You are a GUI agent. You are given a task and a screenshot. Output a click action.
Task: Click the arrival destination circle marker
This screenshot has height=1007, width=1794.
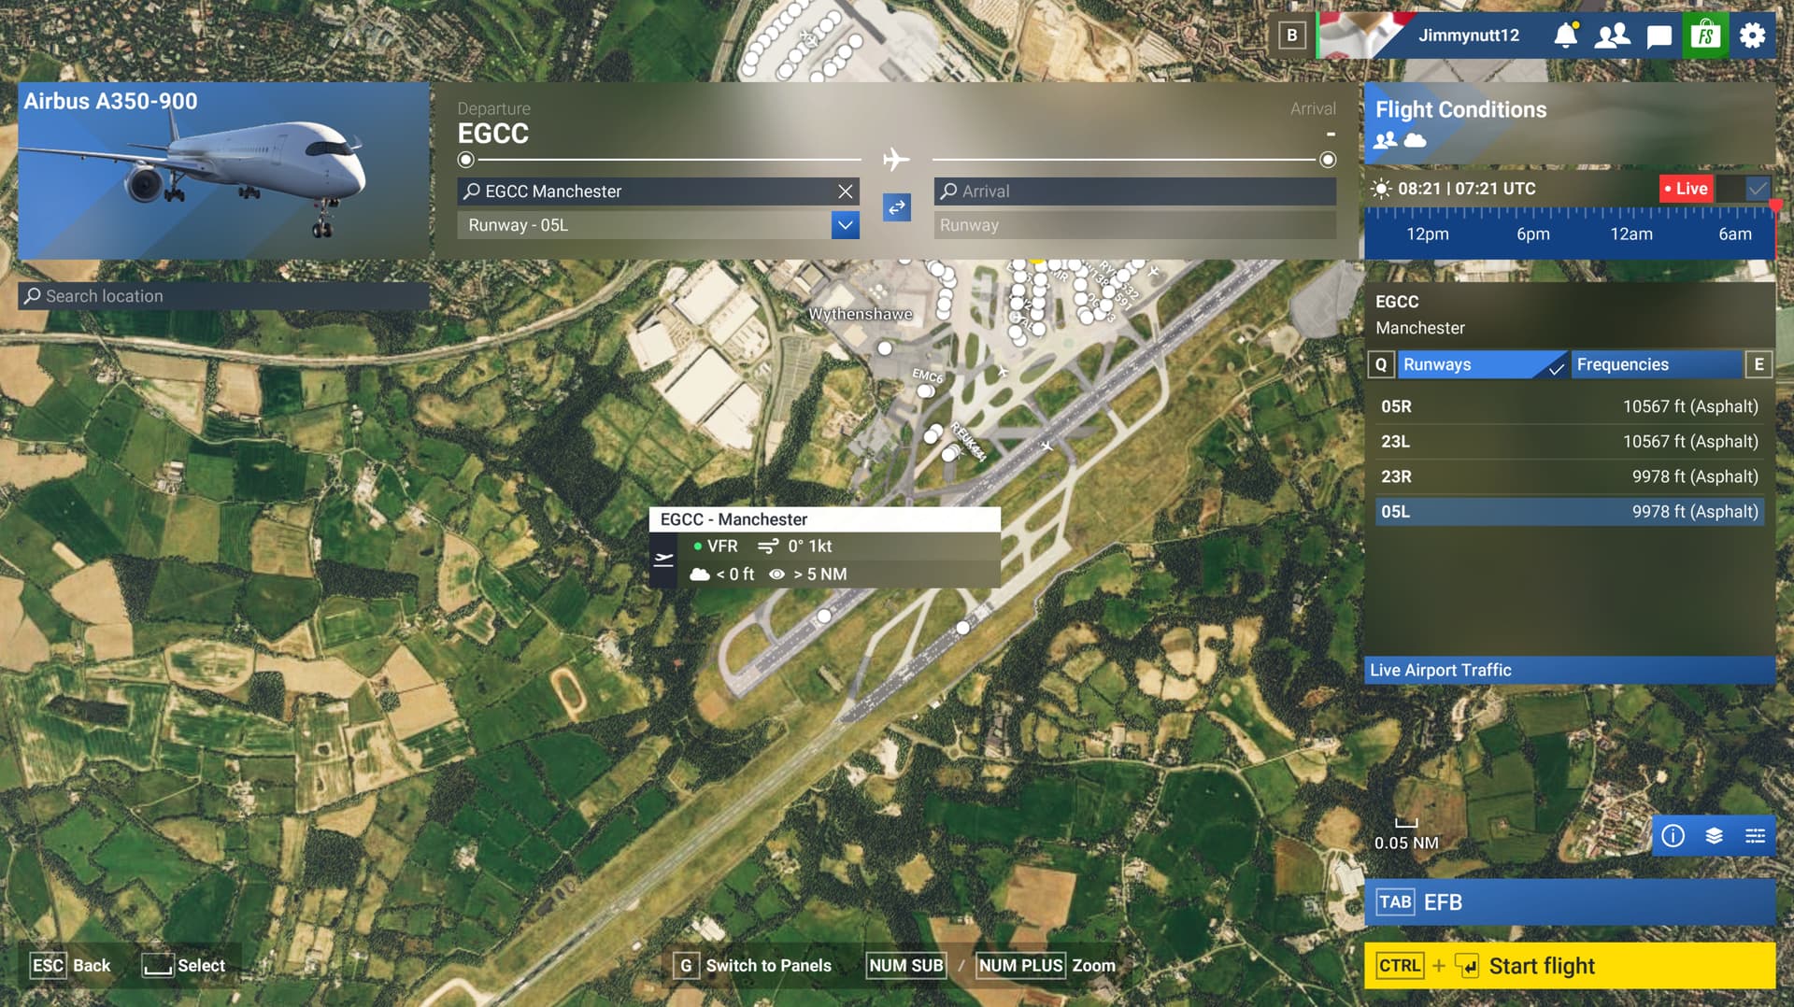tap(1327, 160)
